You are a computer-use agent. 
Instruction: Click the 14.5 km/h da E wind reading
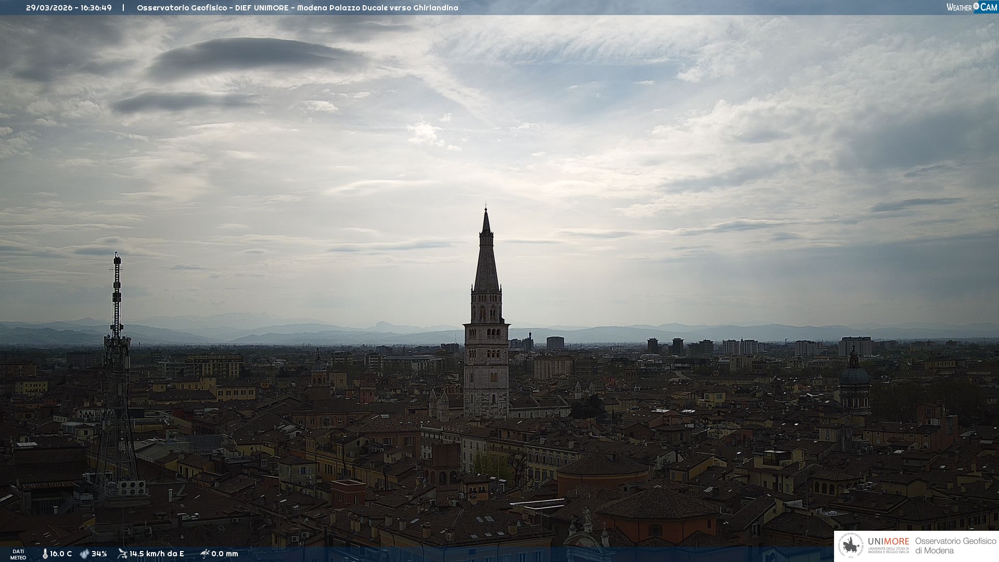click(x=157, y=554)
